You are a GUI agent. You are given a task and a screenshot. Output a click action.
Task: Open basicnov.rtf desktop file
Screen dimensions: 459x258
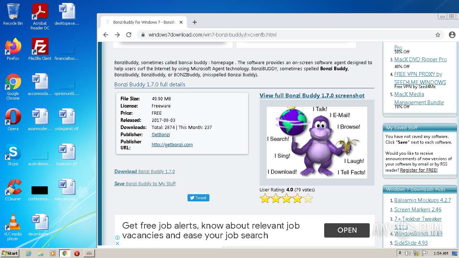67,155
